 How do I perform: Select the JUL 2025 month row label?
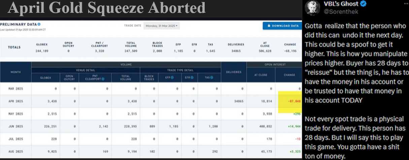coord(15,138)
